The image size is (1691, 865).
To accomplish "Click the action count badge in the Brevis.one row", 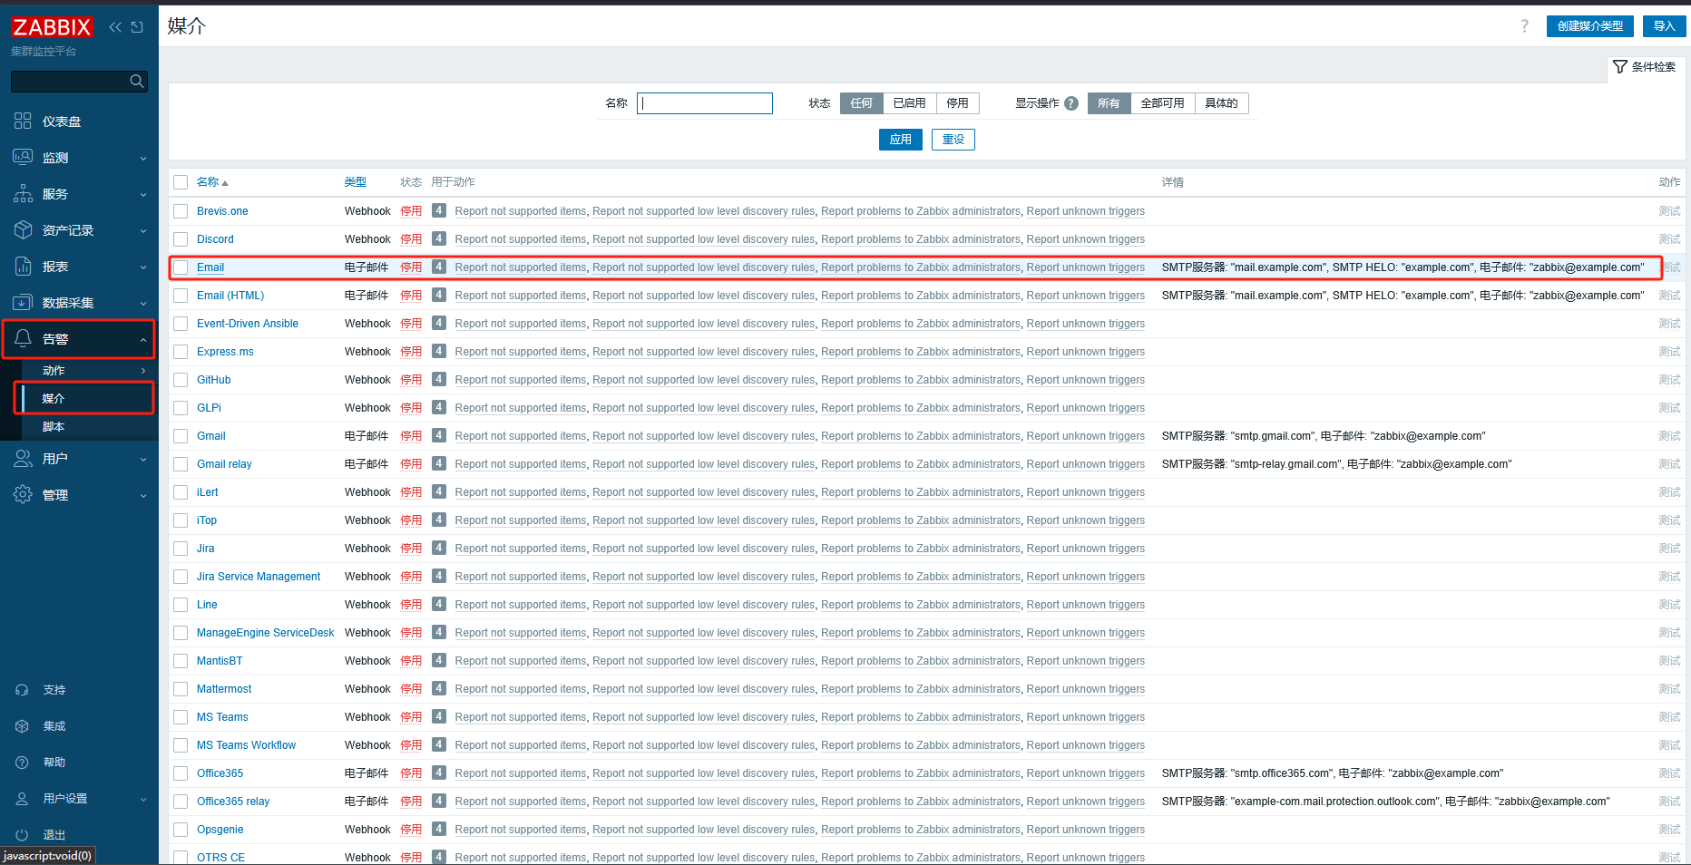I will pos(439,210).
